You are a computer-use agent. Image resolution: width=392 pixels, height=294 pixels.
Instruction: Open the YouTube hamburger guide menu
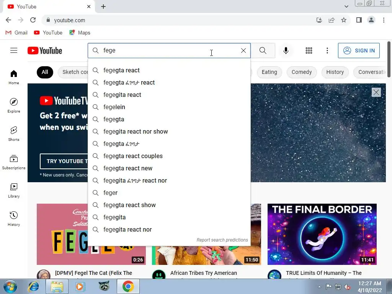tap(14, 51)
